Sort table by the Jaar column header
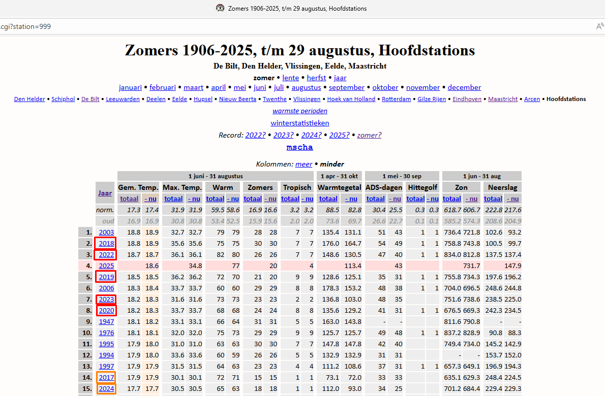Viewport: 605px width, 396px height. 105,193
